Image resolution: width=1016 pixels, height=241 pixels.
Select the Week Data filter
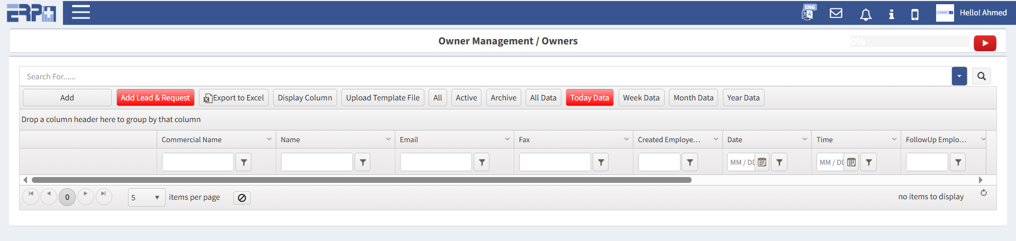point(641,98)
